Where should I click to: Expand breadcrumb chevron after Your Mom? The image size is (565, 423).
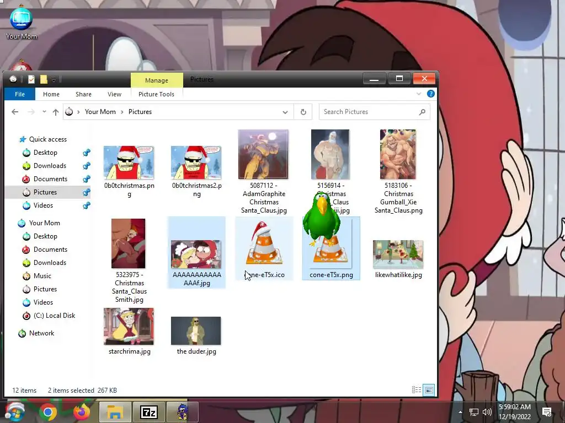point(122,112)
